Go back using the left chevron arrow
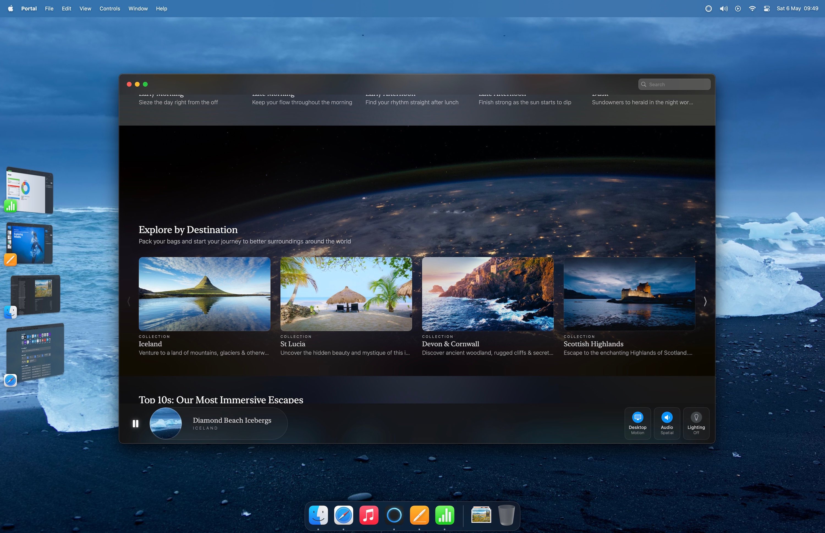825x533 pixels. coord(128,302)
